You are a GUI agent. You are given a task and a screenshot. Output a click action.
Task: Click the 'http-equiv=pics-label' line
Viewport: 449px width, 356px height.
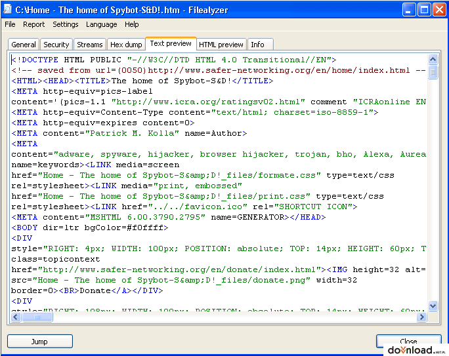[82, 92]
